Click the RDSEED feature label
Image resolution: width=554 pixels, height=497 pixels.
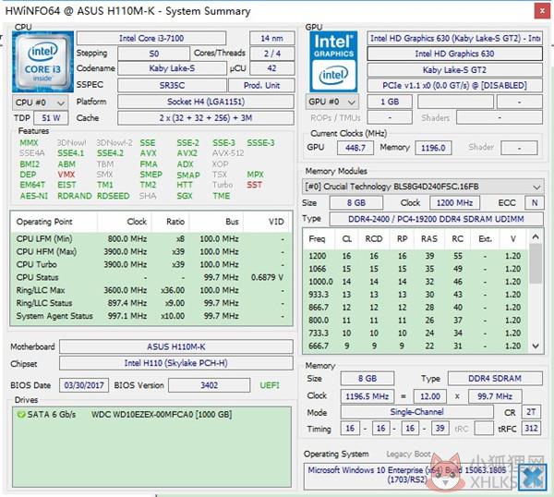(x=113, y=196)
